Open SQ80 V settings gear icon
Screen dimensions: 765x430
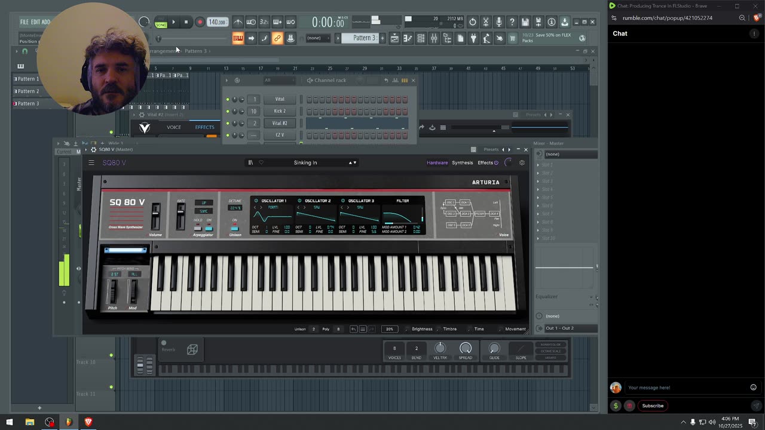click(x=522, y=162)
